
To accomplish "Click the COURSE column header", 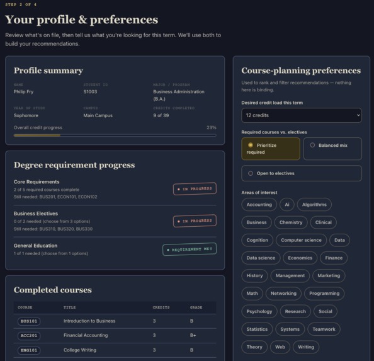I will click(25, 307).
